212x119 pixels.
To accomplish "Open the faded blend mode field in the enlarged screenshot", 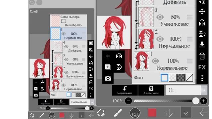I will click(183, 90).
